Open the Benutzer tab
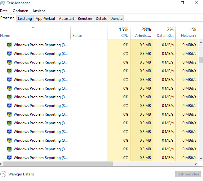 pos(85,19)
